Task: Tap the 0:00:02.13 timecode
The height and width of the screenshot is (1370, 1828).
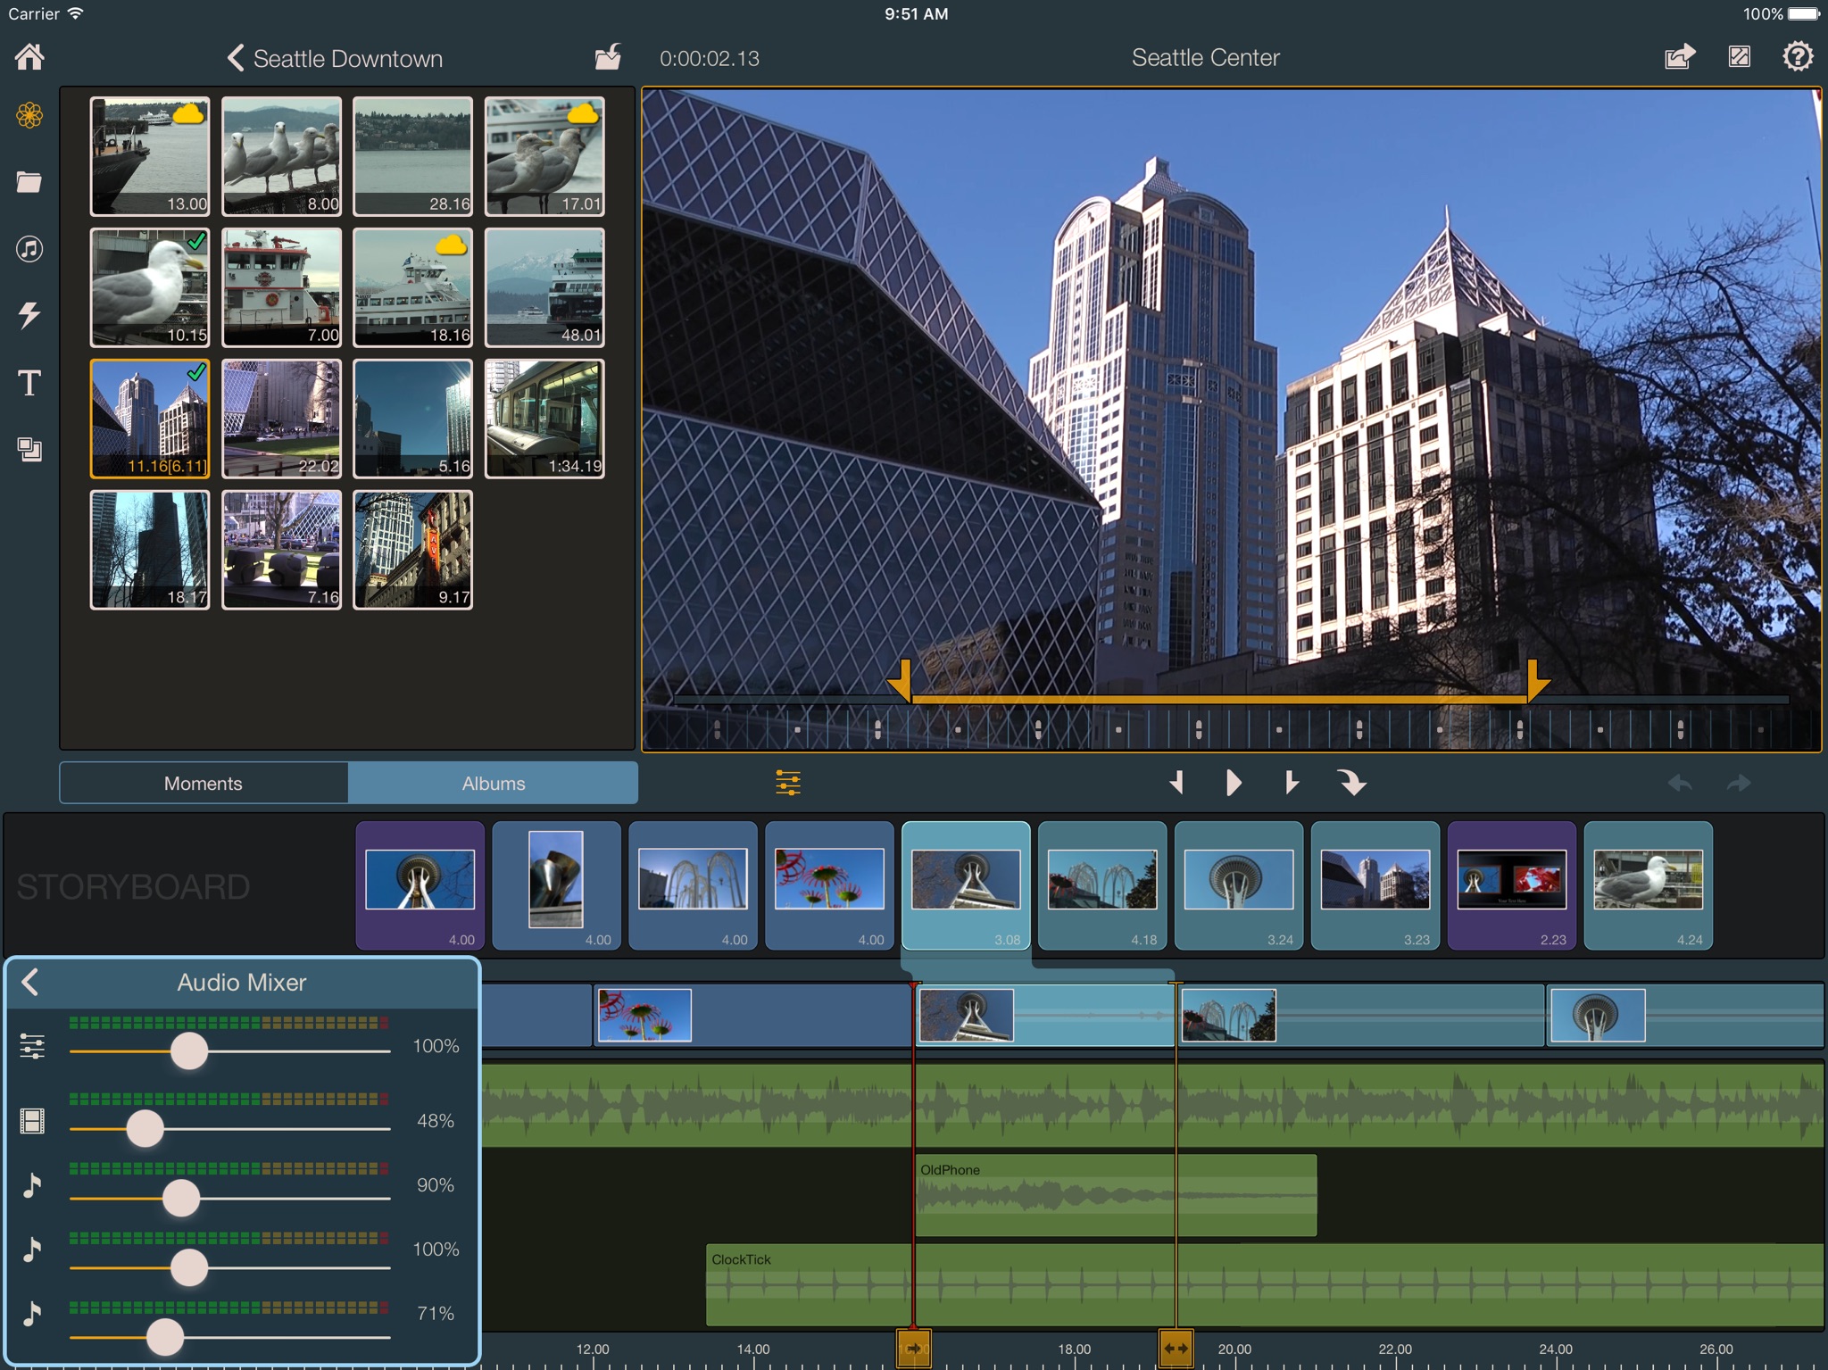Action: tap(710, 58)
